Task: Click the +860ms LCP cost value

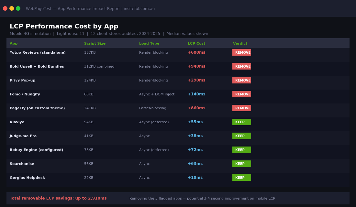Action: coord(196,108)
